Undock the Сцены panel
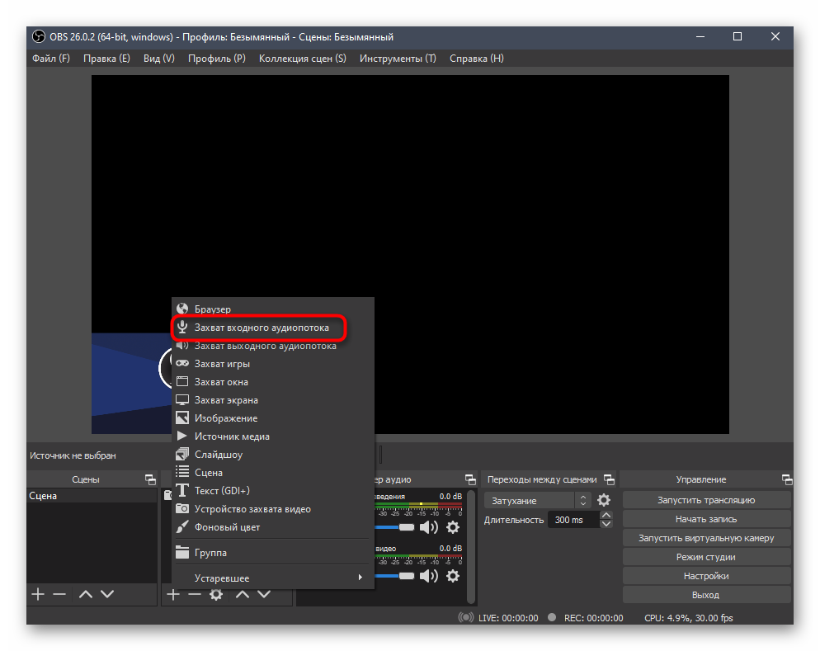This screenshot has width=820, height=651. [151, 479]
